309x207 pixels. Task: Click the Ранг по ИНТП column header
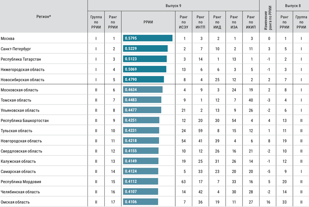click(201, 22)
